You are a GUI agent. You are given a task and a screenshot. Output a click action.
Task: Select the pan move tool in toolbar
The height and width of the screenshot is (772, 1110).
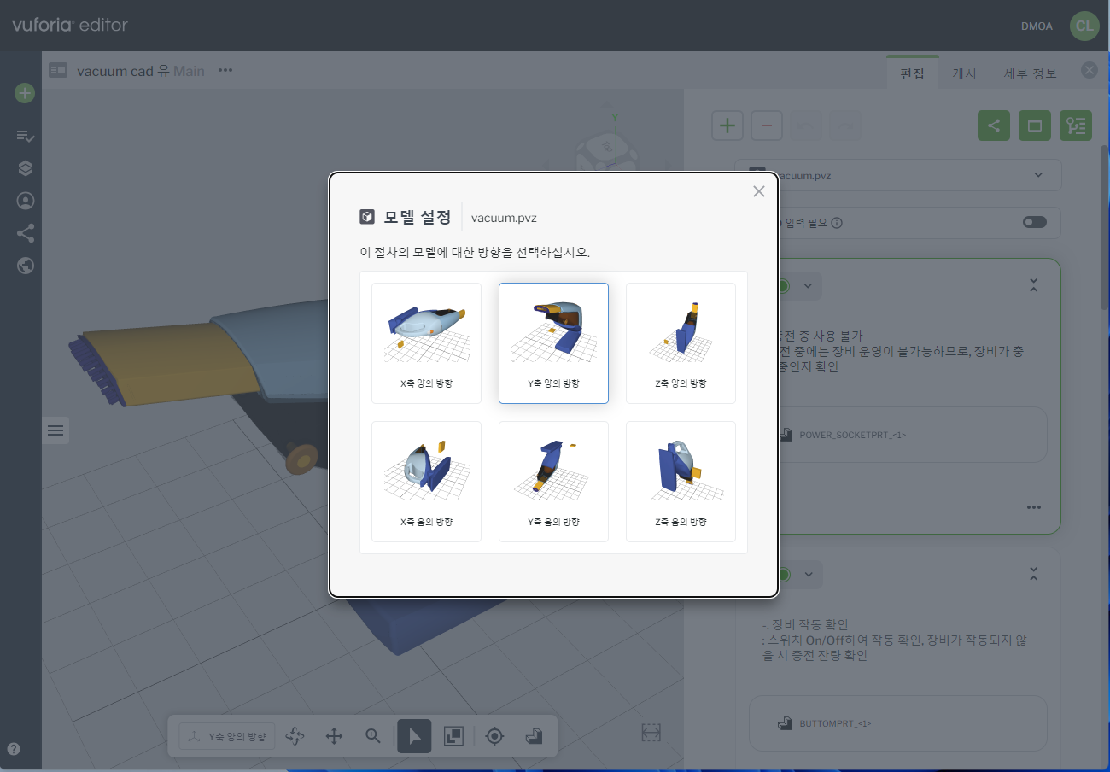pos(334,736)
